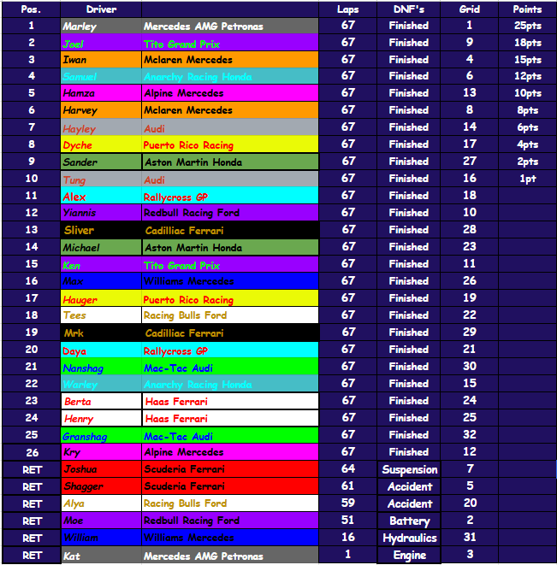The image size is (557, 565).
Task: Select driver cell Shagger
Action: tap(101, 486)
